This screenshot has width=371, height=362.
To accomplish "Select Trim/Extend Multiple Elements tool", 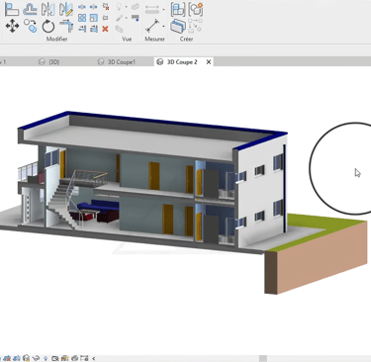I will coord(94,29).
